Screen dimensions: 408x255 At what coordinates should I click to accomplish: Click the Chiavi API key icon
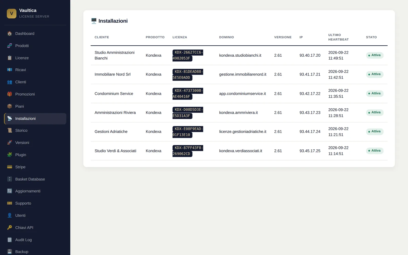[x=10, y=227]
